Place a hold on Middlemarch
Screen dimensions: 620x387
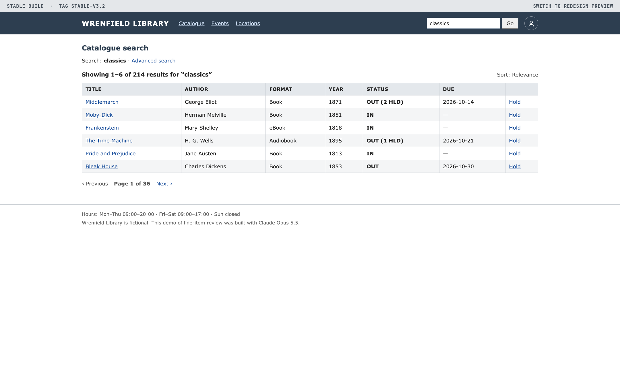tap(515, 102)
